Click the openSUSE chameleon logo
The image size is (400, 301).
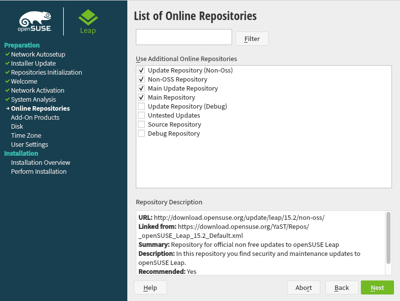point(34,22)
